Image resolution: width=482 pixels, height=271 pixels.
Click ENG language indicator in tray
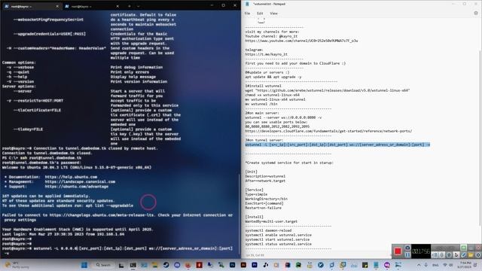(435, 265)
